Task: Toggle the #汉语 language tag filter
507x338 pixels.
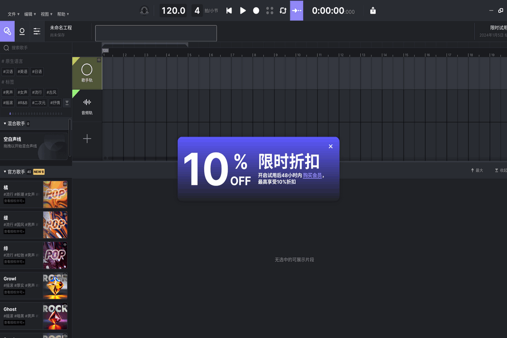Action: pyautogui.click(x=8, y=71)
